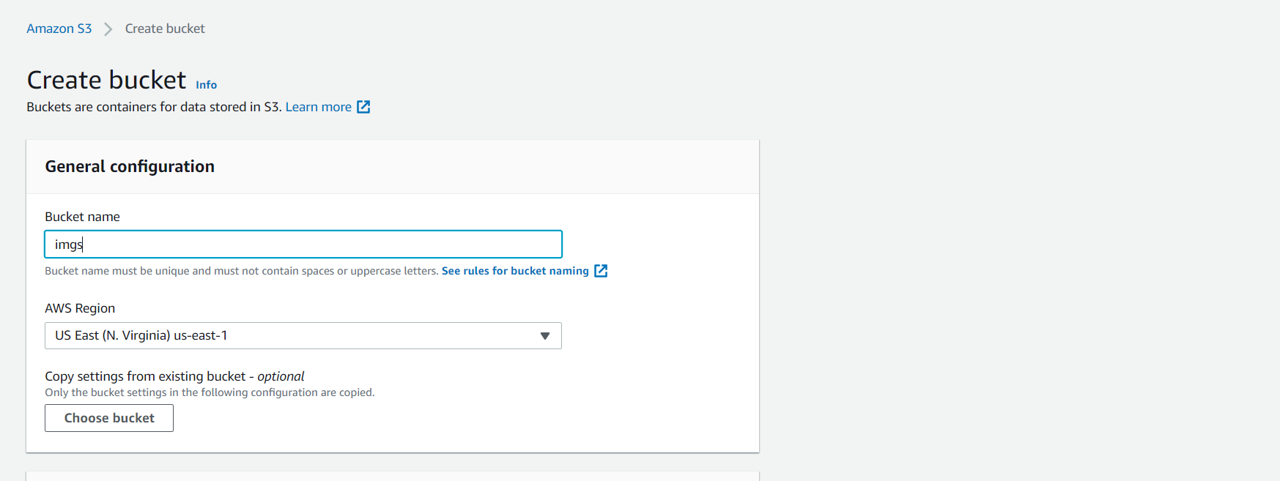Follow the Learn more link about buckets
The width and height of the screenshot is (1280, 481).
319,107
